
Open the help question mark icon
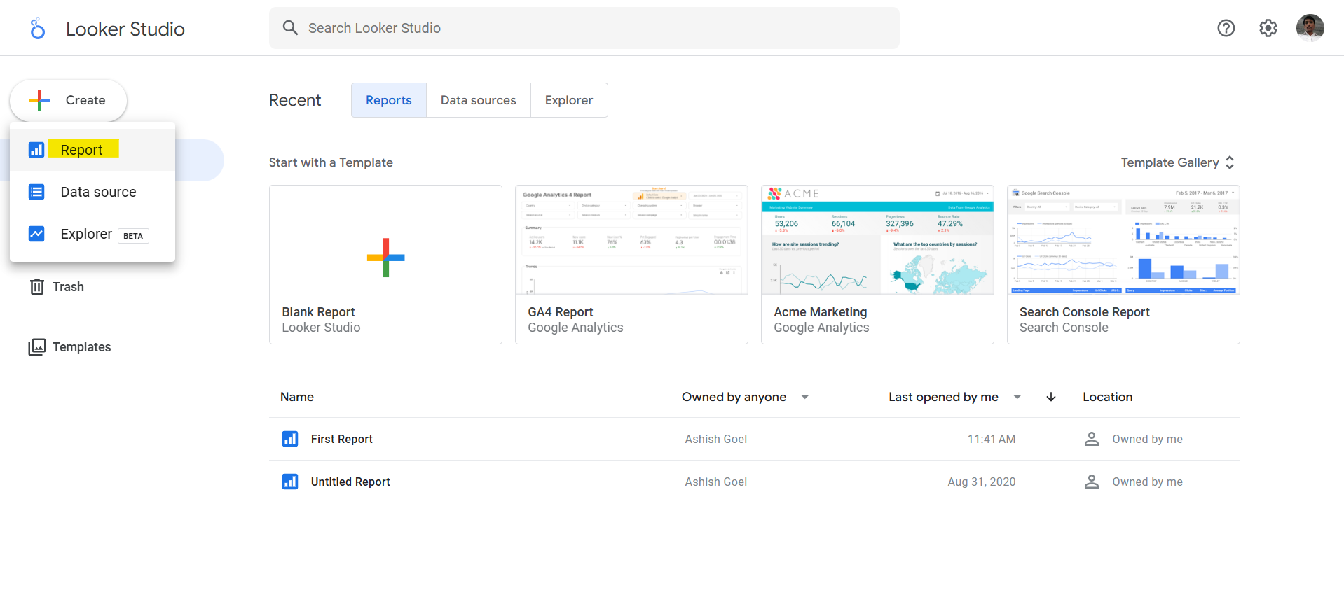1226,28
